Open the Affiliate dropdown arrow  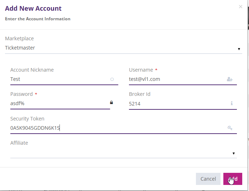click(234, 153)
